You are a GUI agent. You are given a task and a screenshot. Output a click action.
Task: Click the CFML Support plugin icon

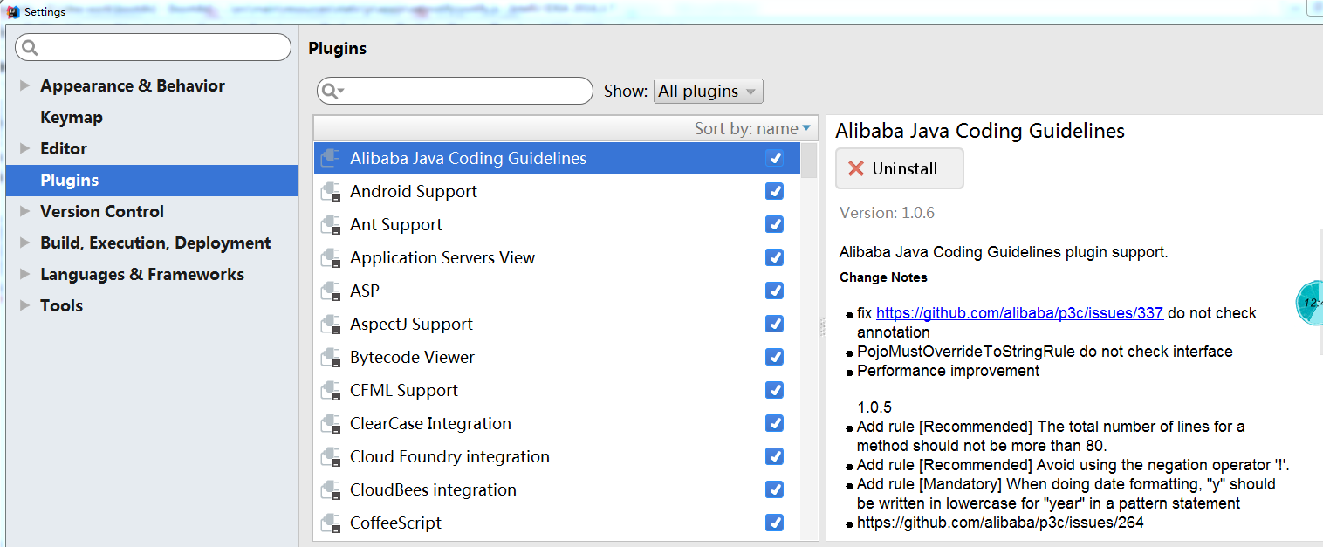(x=331, y=390)
